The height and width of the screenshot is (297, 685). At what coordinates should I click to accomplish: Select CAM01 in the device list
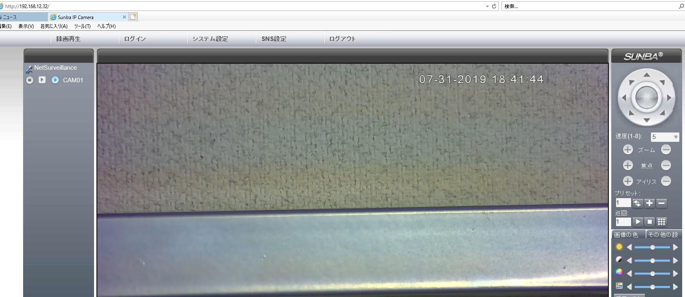click(73, 80)
